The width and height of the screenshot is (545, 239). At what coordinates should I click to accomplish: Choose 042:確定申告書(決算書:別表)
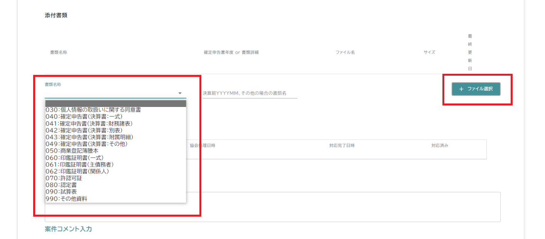tap(116, 131)
